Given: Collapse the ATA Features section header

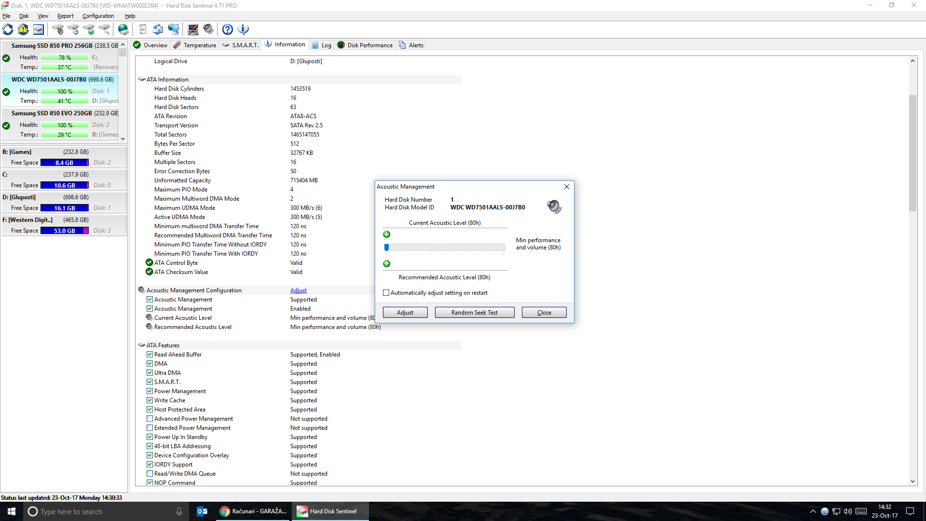Looking at the screenshot, I should click(x=142, y=345).
